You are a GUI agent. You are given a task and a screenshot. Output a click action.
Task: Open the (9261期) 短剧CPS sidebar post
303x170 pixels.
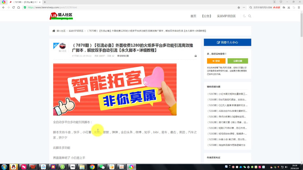(227, 128)
